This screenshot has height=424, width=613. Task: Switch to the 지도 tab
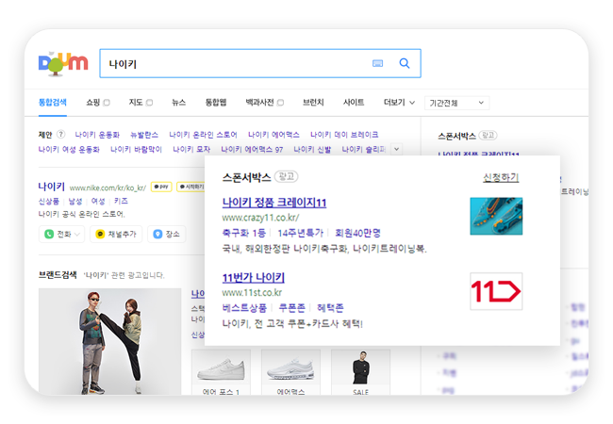[x=136, y=103]
